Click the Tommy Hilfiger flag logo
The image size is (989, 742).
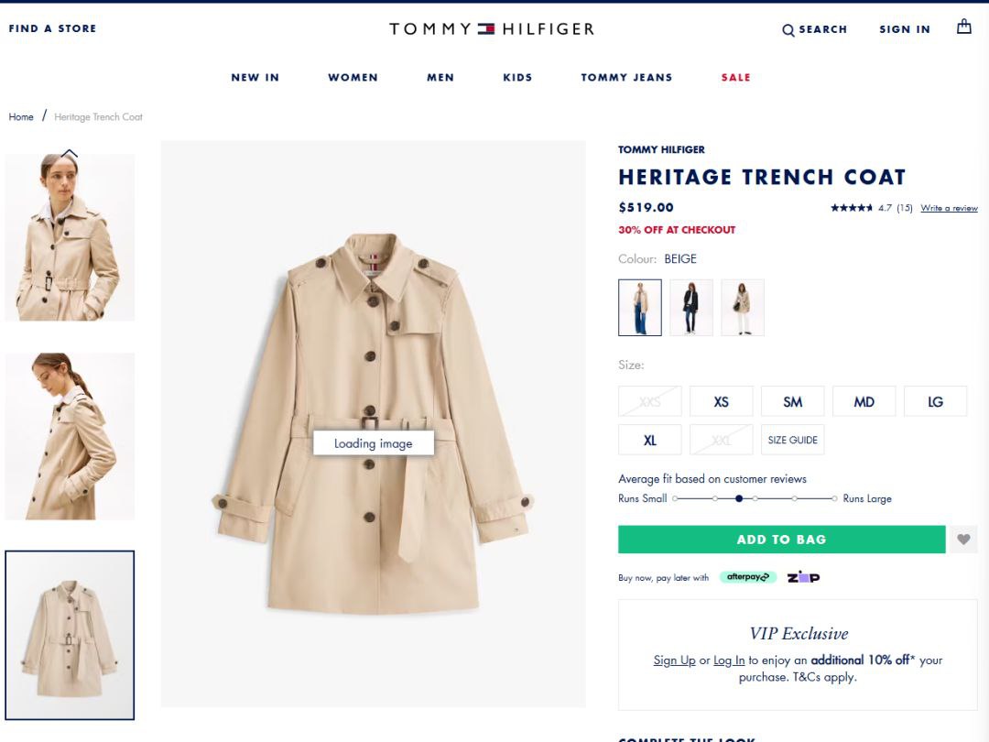pos(485,28)
